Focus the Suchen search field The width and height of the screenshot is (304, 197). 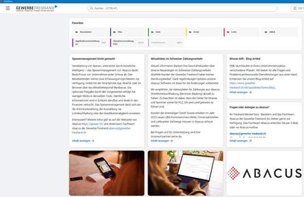point(182,8)
